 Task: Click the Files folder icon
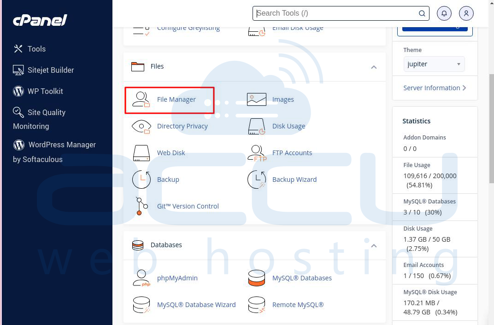pos(138,66)
